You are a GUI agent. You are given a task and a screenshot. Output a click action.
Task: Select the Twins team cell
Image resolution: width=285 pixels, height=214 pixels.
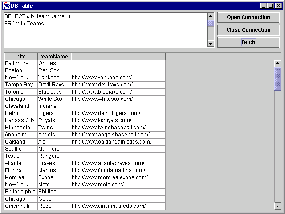point(54,128)
